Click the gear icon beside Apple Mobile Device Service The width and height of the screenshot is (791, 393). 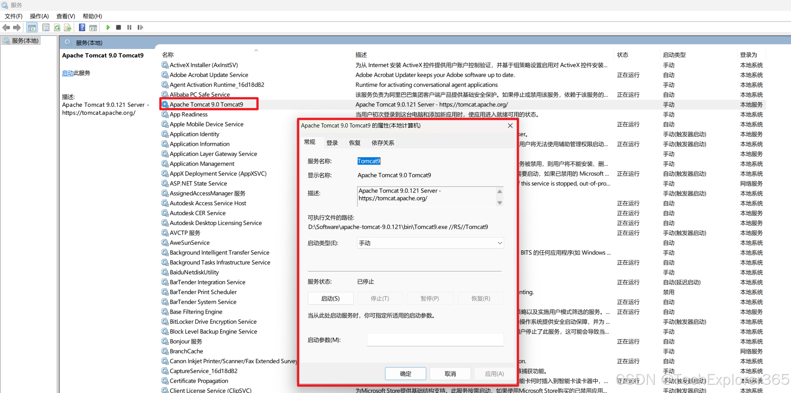[165, 124]
